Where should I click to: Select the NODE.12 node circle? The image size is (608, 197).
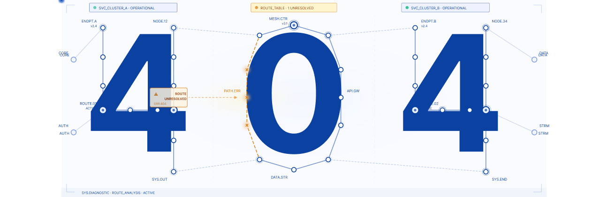point(174,28)
